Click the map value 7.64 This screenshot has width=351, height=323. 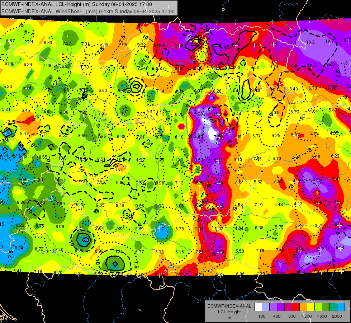pyautogui.click(x=100, y=228)
